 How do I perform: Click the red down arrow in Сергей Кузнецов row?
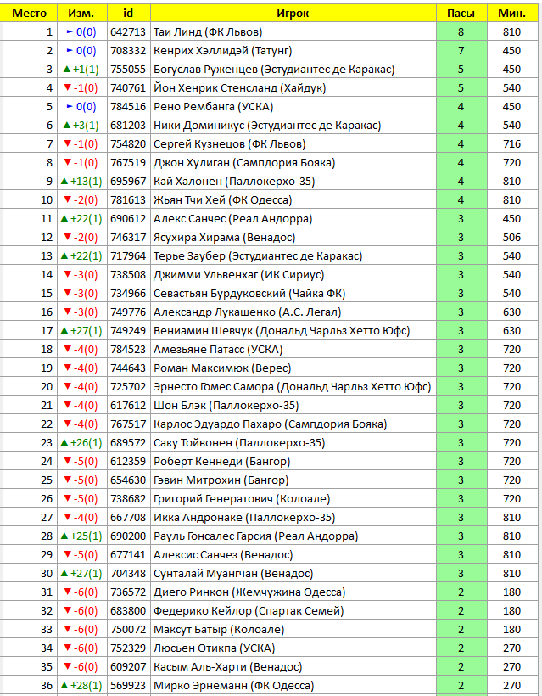point(67,143)
